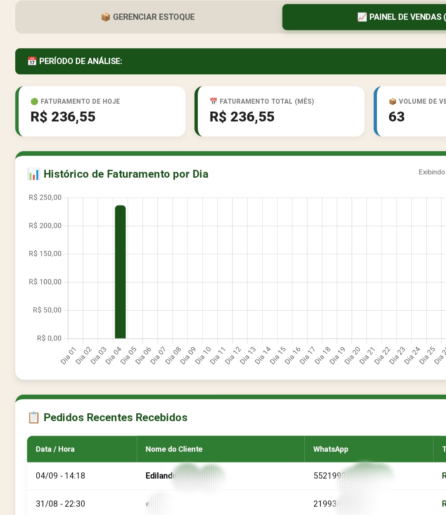
Task: Click the bar chart icon beside Histórico heading
Action: click(33, 174)
